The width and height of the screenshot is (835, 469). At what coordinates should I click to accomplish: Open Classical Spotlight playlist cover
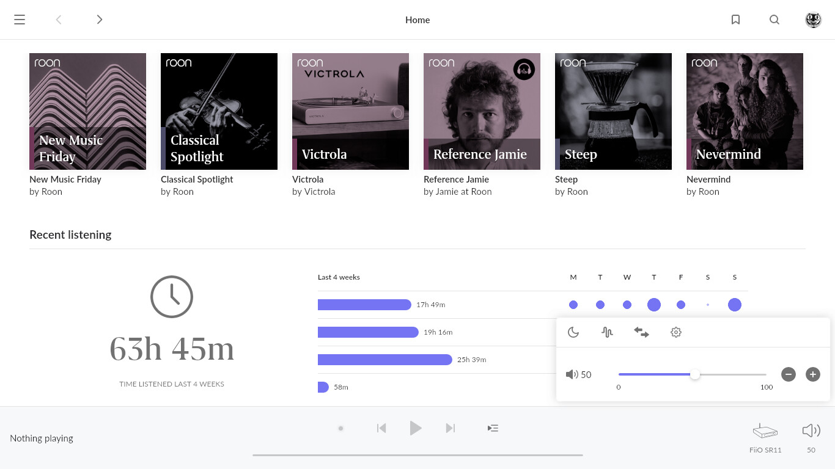tap(219, 111)
